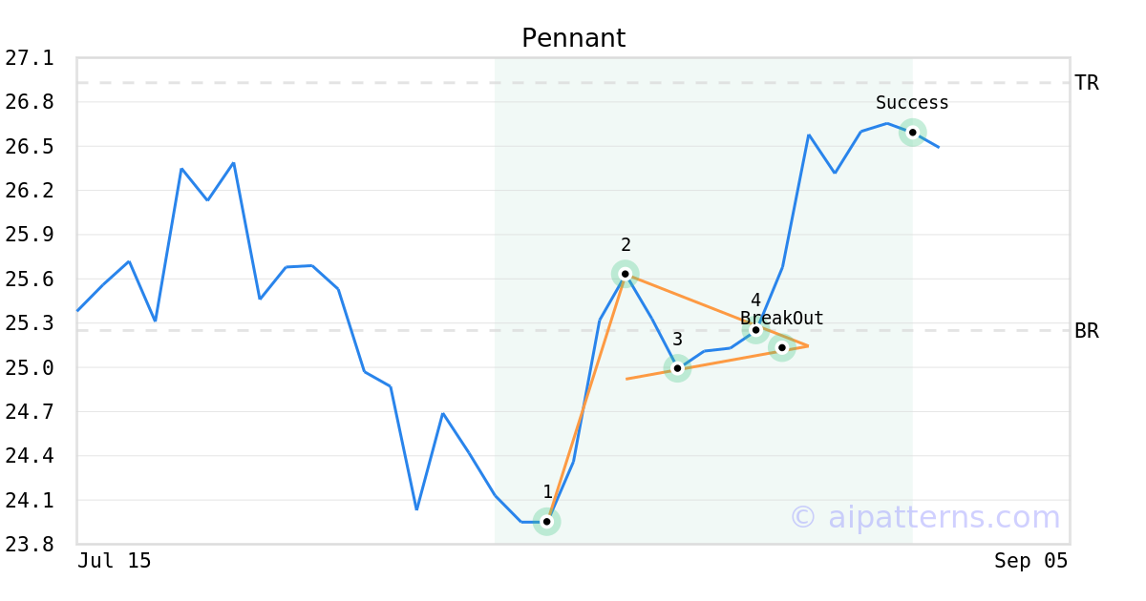Click the 27.1 price axis label

[30, 58]
